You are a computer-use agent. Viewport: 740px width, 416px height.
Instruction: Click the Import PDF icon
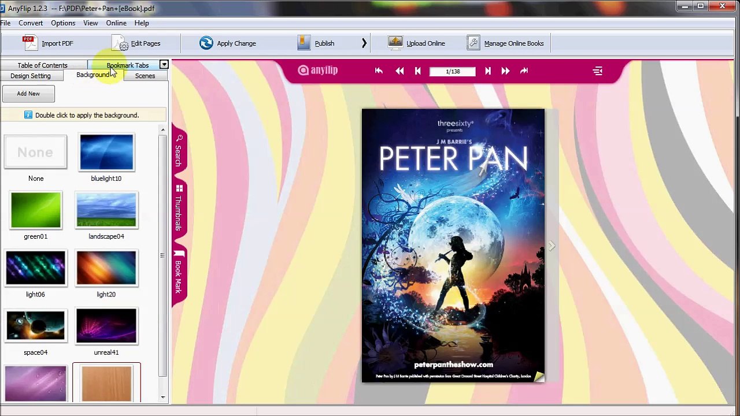[x=29, y=43]
